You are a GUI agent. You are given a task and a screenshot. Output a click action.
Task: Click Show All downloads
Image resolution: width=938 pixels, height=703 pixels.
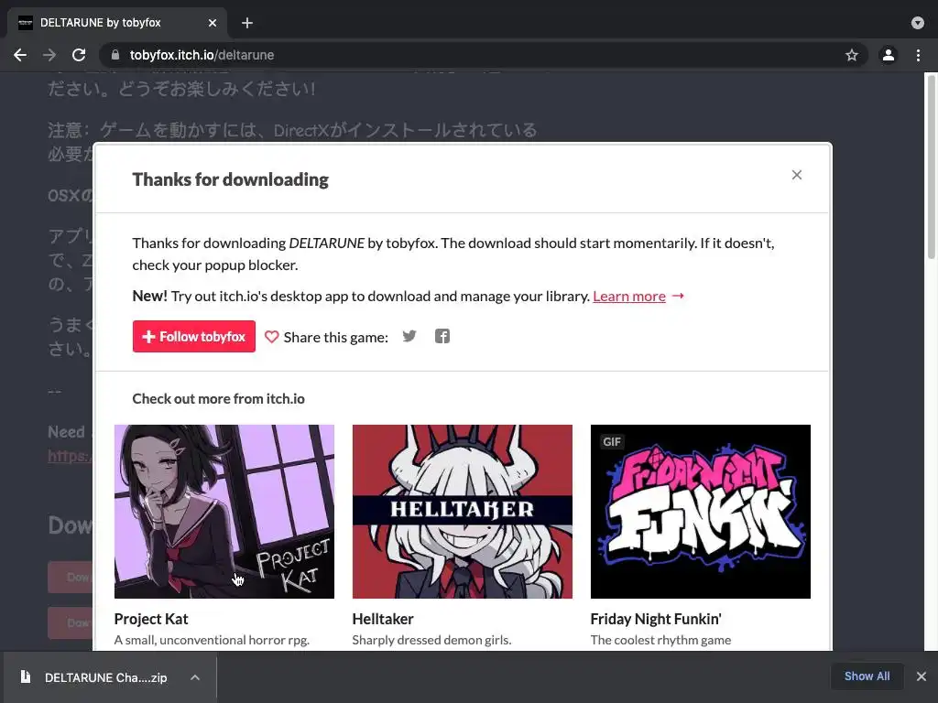(x=867, y=676)
